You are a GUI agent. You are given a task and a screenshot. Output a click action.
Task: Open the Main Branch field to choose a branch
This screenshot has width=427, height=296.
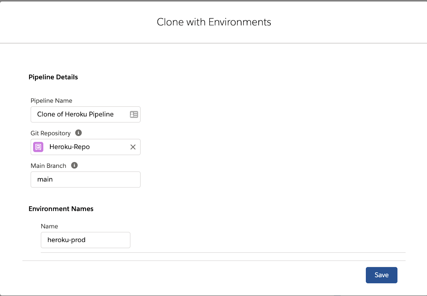[85, 179]
